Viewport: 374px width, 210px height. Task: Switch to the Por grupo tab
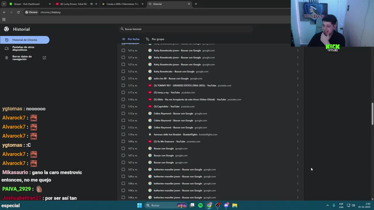155,39
